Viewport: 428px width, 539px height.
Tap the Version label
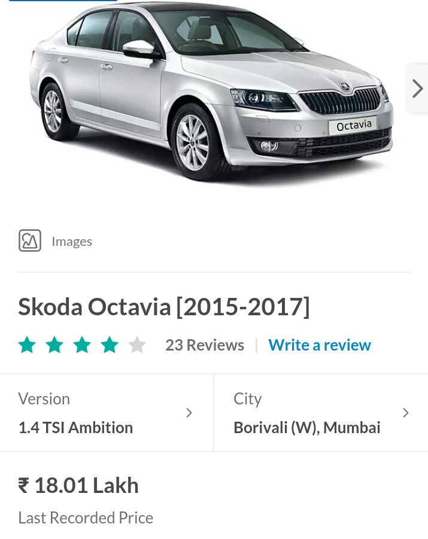(x=44, y=399)
